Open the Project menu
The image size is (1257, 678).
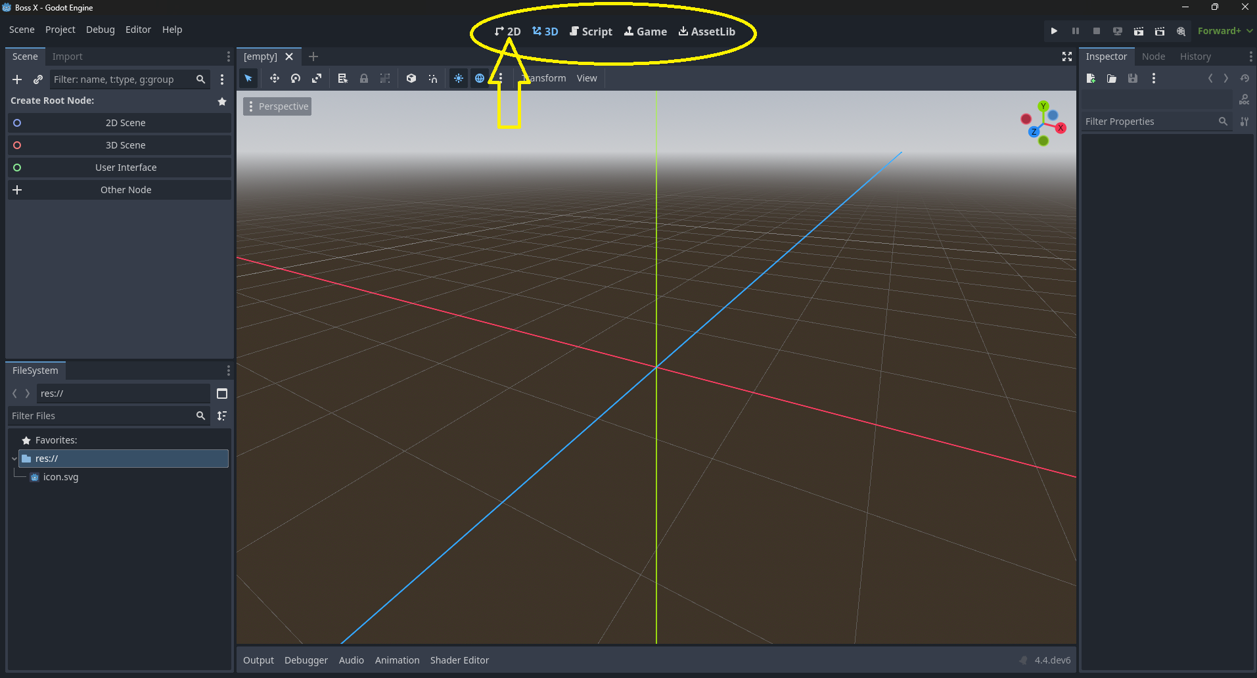pyautogui.click(x=60, y=30)
